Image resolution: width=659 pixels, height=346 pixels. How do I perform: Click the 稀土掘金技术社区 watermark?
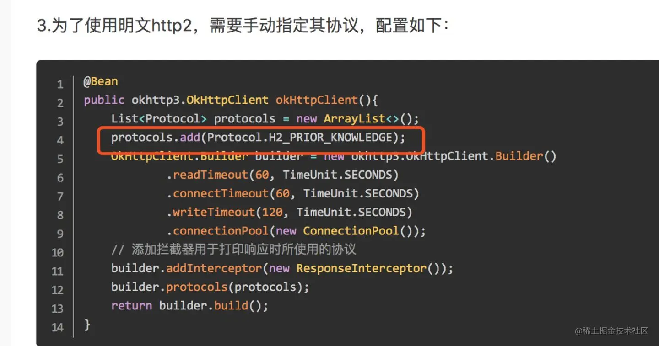[x=612, y=330]
